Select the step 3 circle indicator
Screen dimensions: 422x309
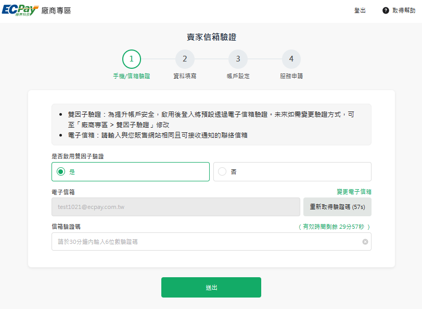pyautogui.click(x=238, y=59)
